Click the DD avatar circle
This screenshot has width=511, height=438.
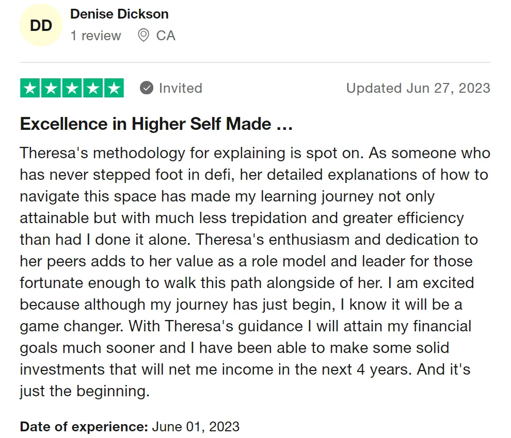41,25
